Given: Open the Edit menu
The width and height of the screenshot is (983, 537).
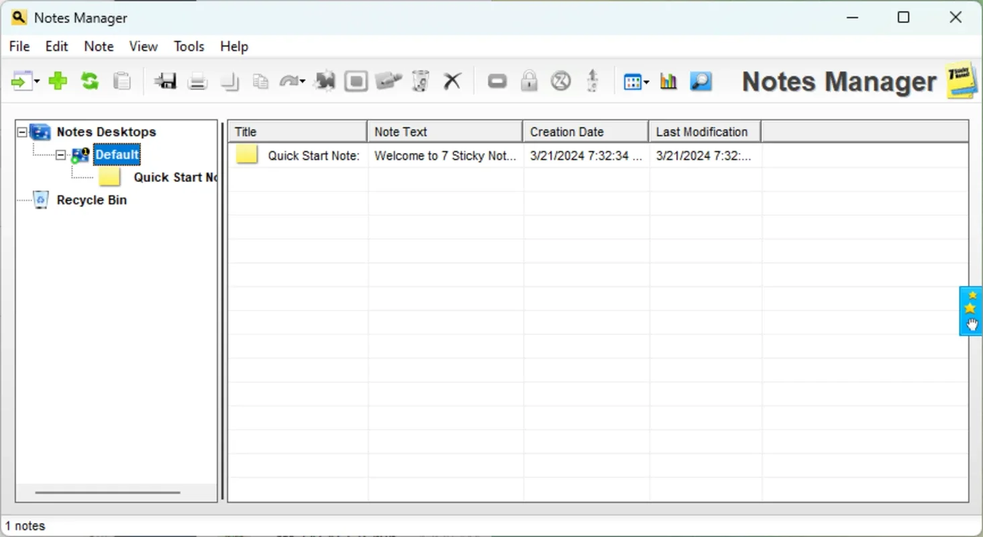Looking at the screenshot, I should pos(56,46).
